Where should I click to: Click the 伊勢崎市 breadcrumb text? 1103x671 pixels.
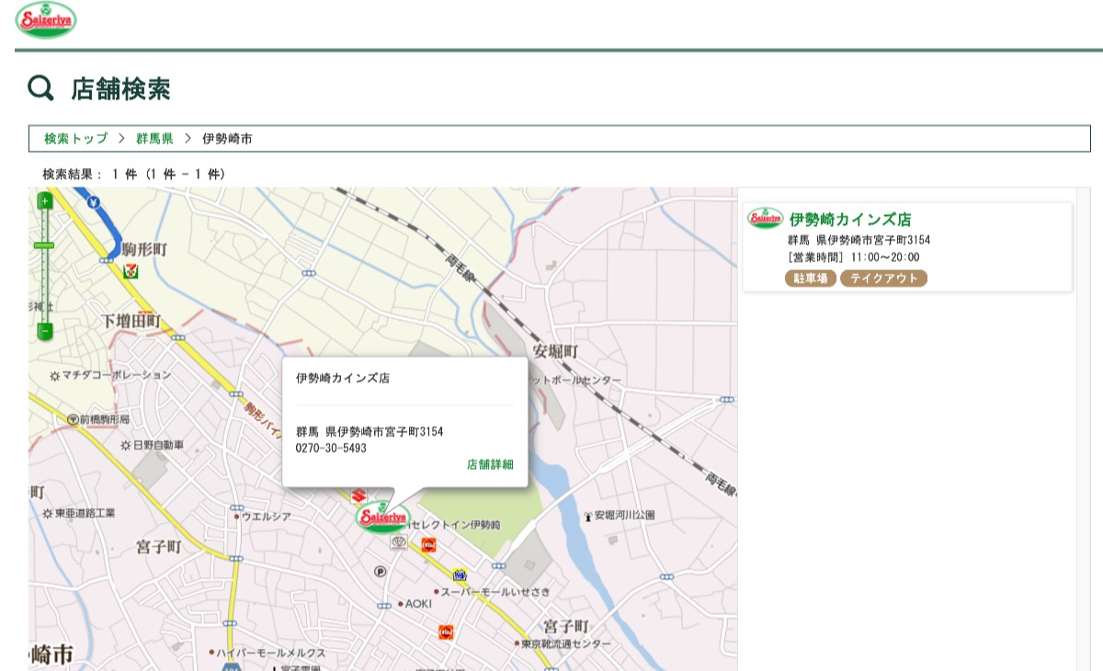tap(227, 139)
